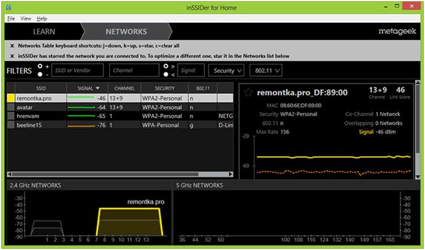Focus the Channel filter field
This screenshot has height=250, width=425.
click(x=134, y=70)
